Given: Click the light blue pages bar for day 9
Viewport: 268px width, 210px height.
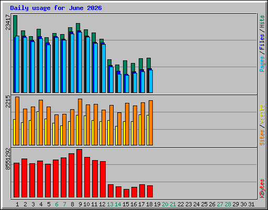Looking at the screenshot, I should (x=80, y=62).
